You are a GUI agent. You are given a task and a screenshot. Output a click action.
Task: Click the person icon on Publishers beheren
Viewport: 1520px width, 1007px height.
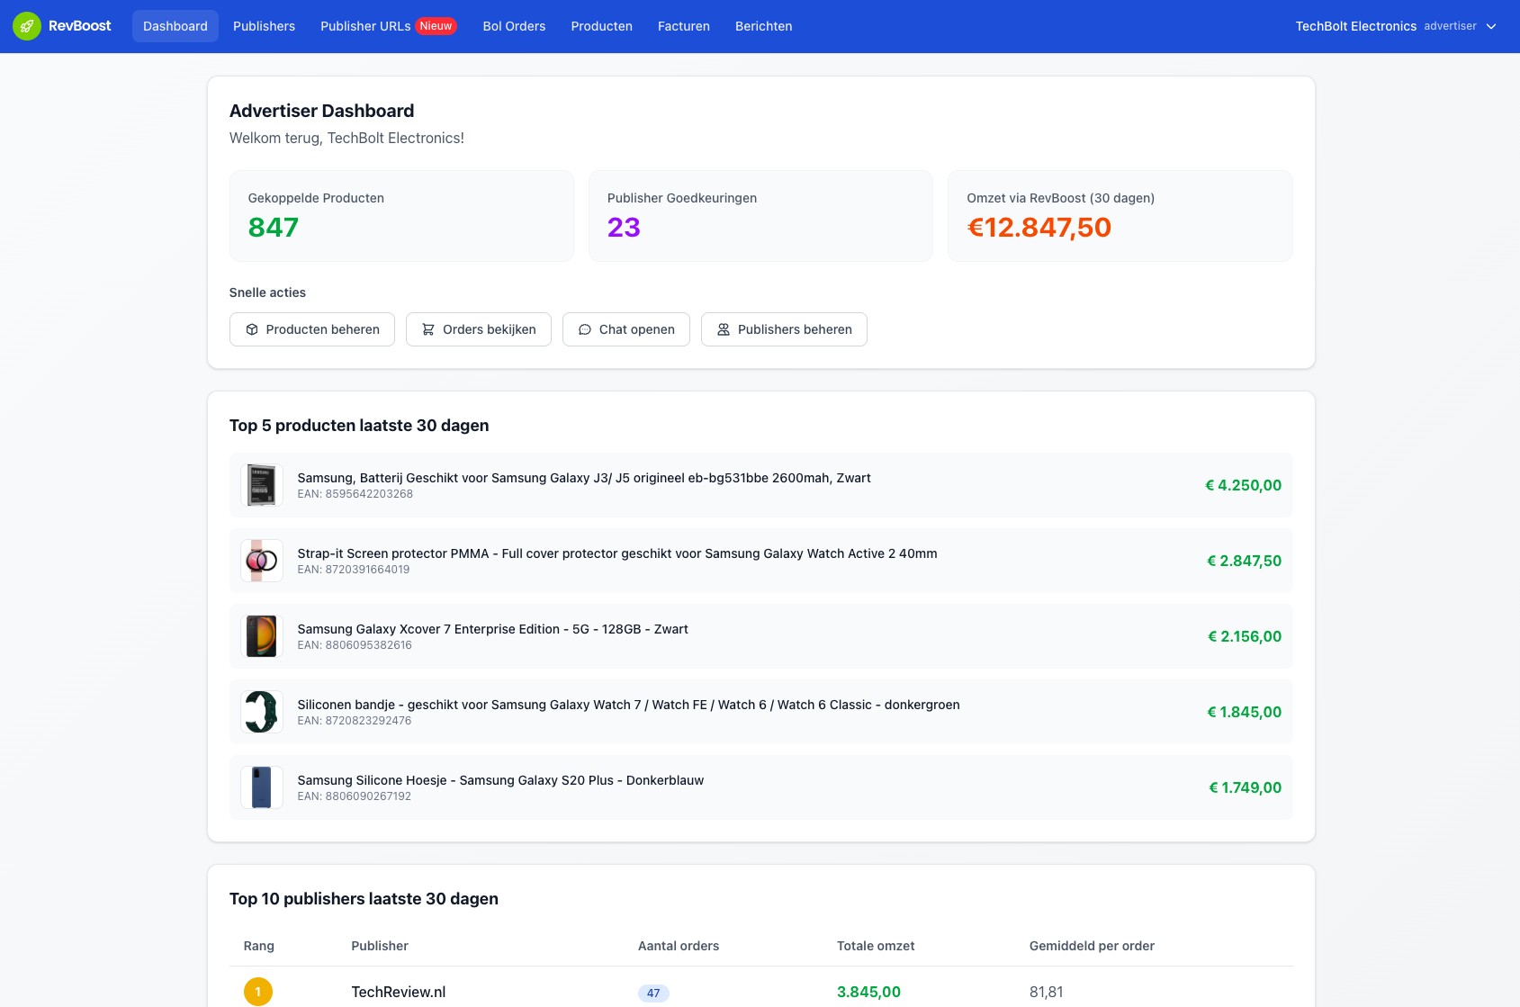click(723, 329)
